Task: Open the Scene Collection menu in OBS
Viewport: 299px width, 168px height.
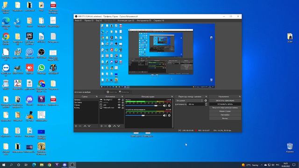Action: tap(126, 21)
